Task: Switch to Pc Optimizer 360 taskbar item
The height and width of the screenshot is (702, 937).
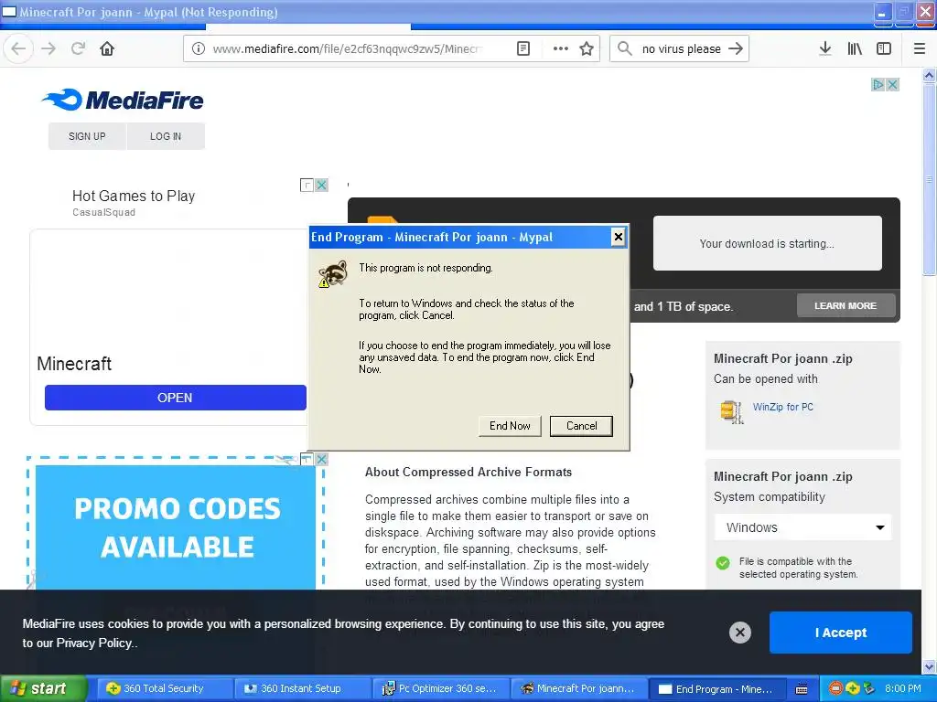Action: click(x=441, y=688)
